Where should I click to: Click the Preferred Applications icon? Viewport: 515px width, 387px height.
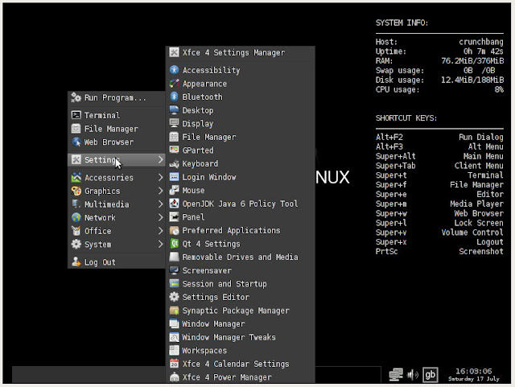coord(174,230)
